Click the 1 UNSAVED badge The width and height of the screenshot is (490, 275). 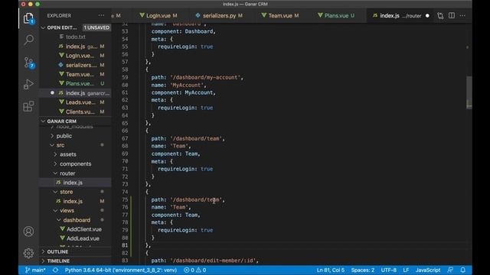[96, 27]
